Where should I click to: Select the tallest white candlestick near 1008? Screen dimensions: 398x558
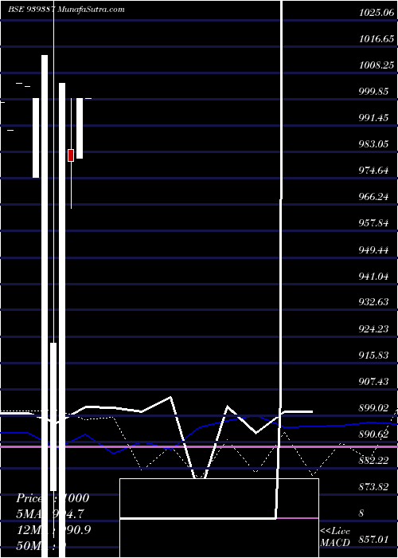(45, 306)
